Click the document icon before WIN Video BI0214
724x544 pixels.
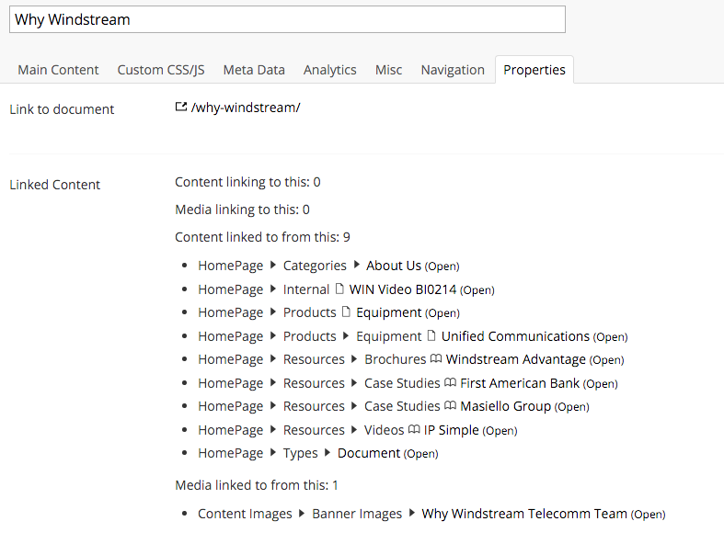339,289
